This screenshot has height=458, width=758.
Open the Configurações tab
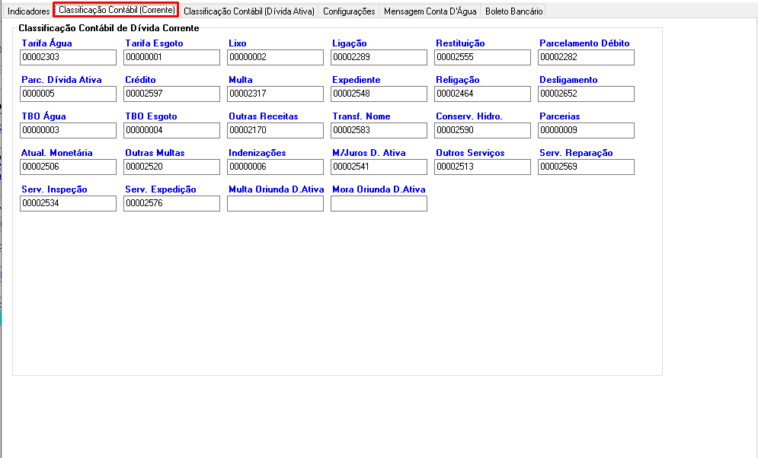[349, 11]
